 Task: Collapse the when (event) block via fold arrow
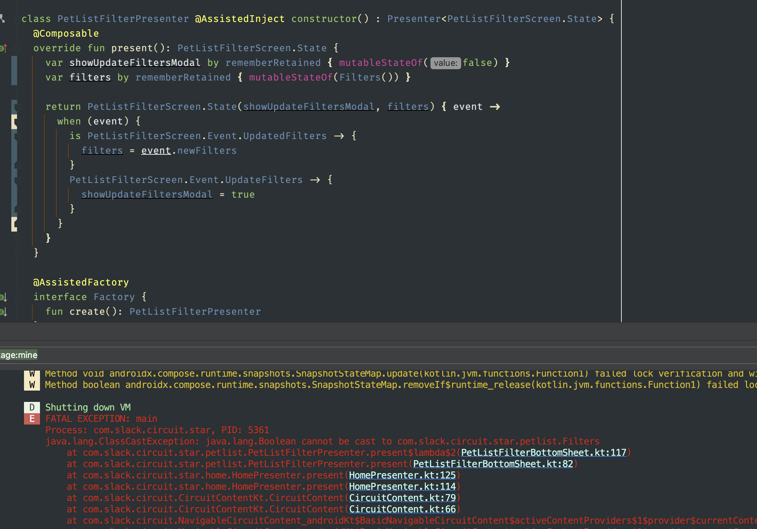[17, 121]
